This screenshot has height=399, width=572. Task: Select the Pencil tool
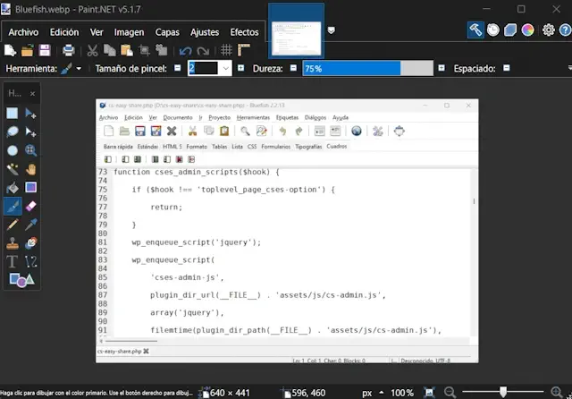coord(12,225)
